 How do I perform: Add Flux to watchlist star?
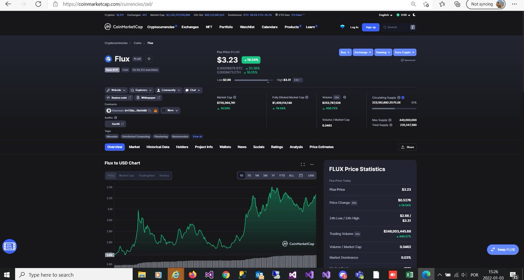tap(149, 59)
